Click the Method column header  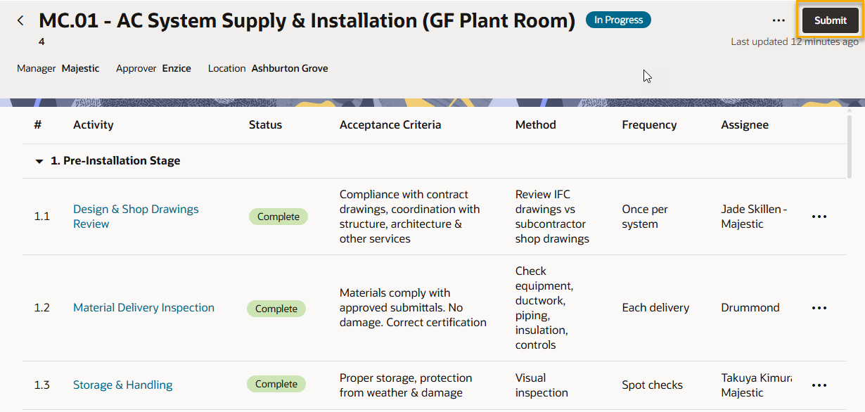(535, 125)
